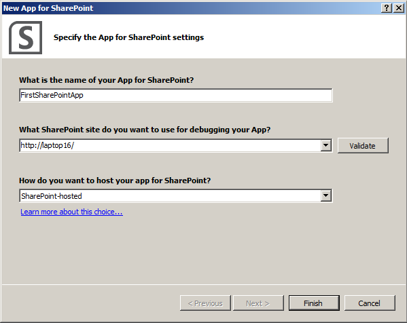Click the label What is the name of your App
This screenshot has height=323, width=407.
[107, 80]
